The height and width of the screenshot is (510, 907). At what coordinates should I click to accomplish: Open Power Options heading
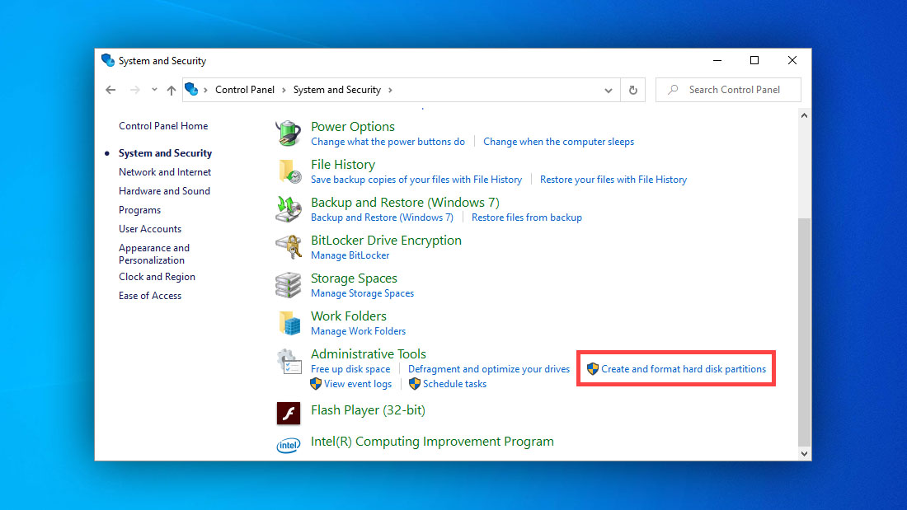tap(353, 127)
